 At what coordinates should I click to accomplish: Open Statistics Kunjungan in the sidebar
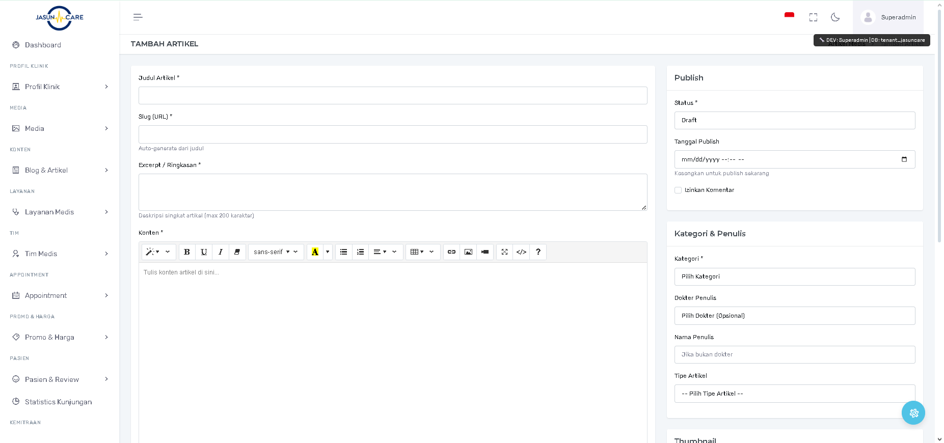click(x=58, y=402)
